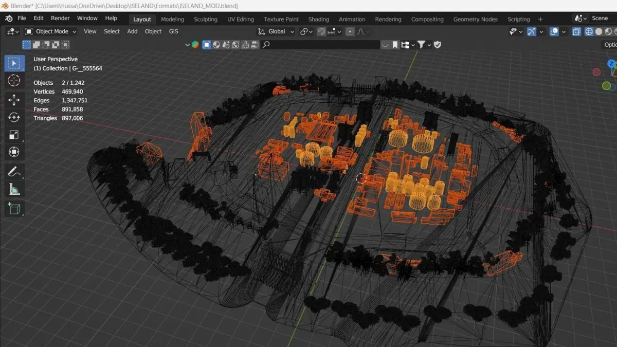Switch viewport to material preview shading
This screenshot has width=617, height=347.
point(608,31)
